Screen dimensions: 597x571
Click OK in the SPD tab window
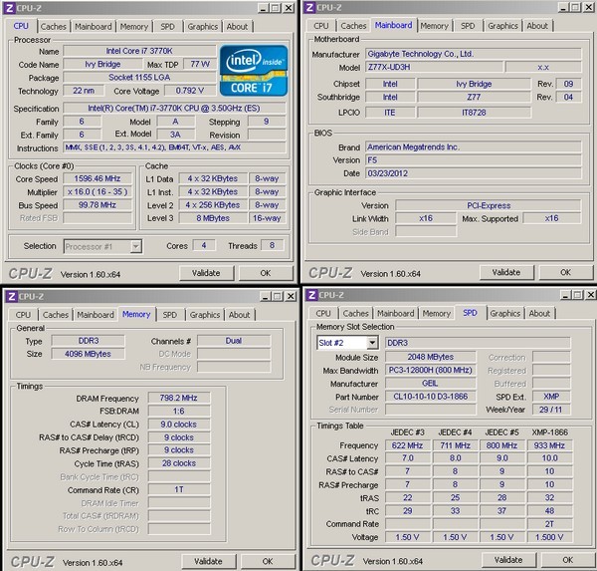point(568,560)
